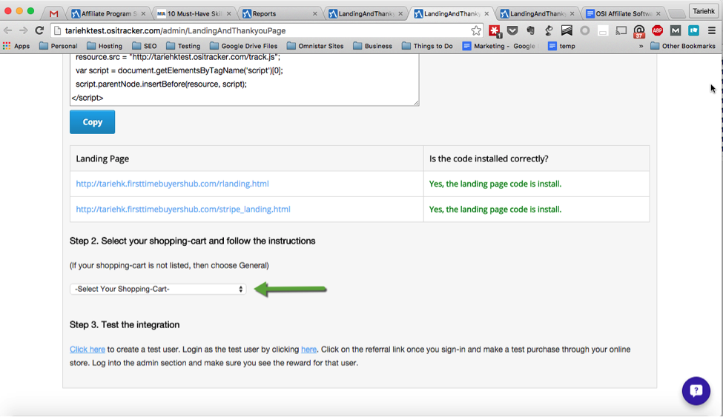Screen dimensions: 723x417
Task: Click the textarea resize handle corner
Action: (416, 103)
